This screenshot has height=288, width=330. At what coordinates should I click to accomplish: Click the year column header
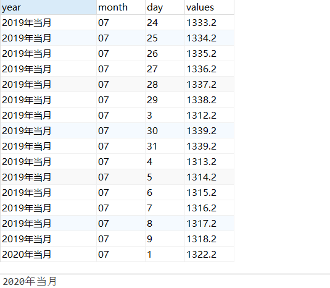pyautogui.click(x=48, y=7)
